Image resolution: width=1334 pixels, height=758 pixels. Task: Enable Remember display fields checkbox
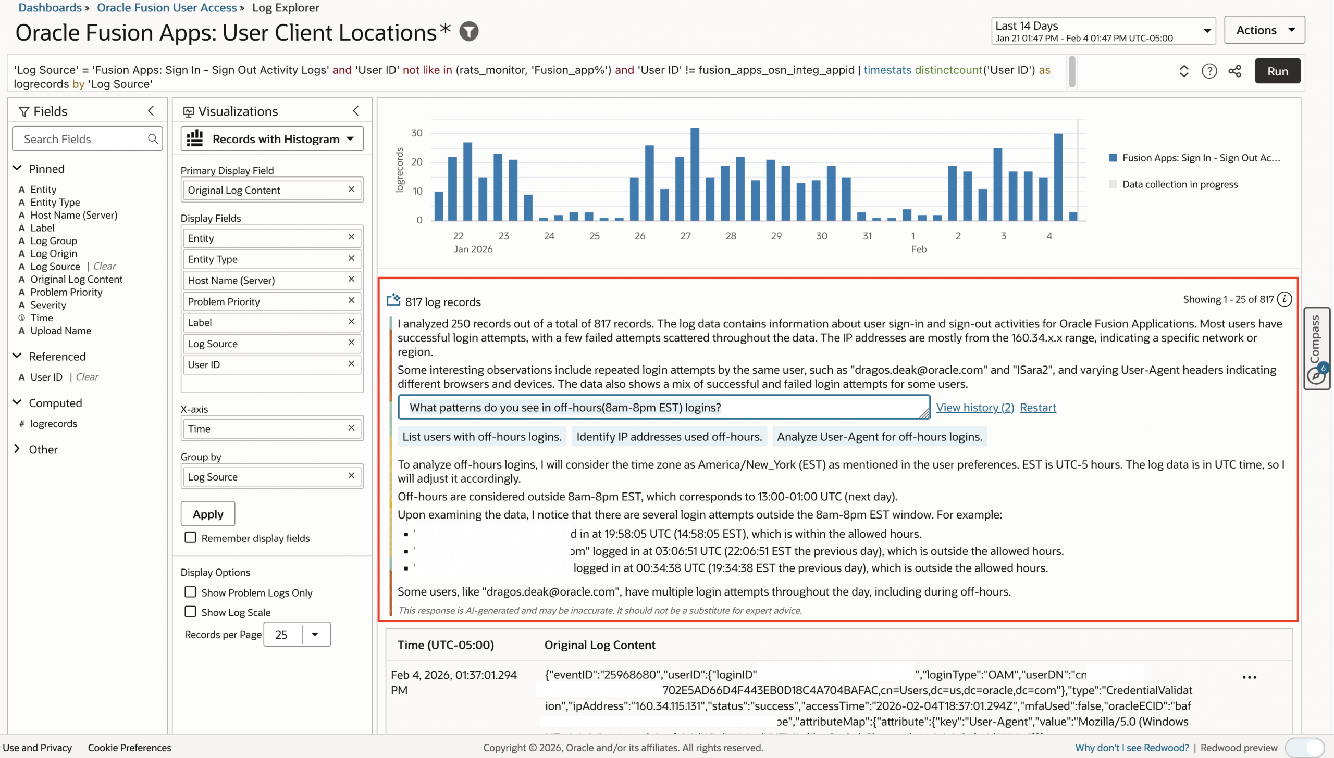(190, 538)
